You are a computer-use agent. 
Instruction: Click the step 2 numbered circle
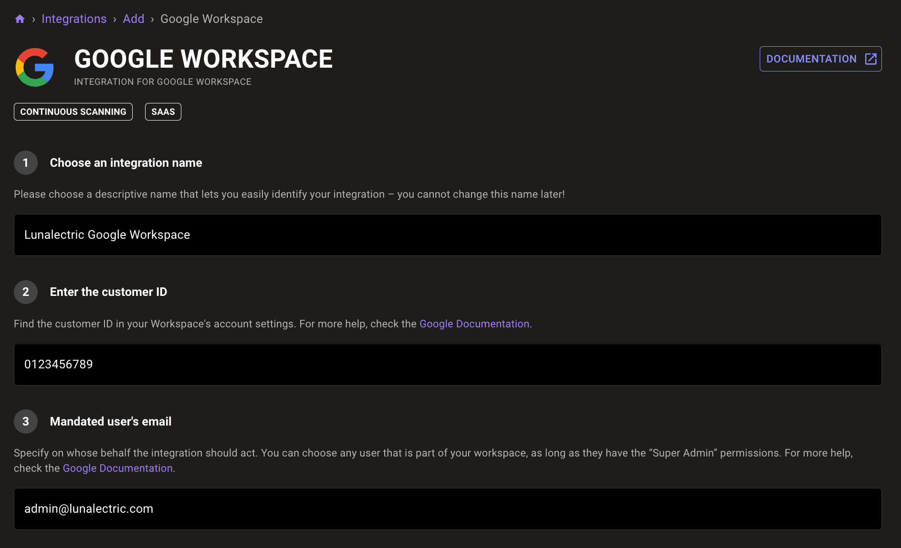pyautogui.click(x=25, y=292)
